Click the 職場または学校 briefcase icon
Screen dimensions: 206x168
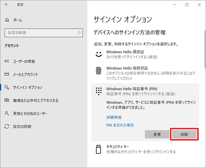(7, 100)
